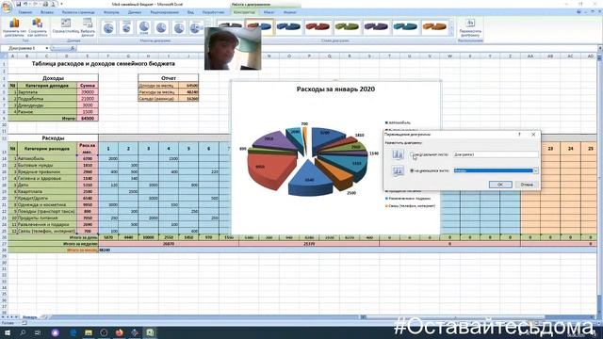Open Firefox from the taskbar
The image size is (603, 339).
tap(120, 332)
